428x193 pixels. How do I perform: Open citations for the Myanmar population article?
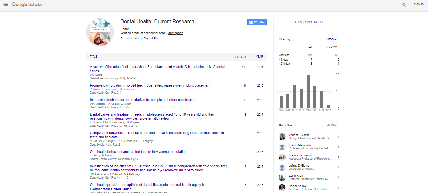(x=245, y=152)
